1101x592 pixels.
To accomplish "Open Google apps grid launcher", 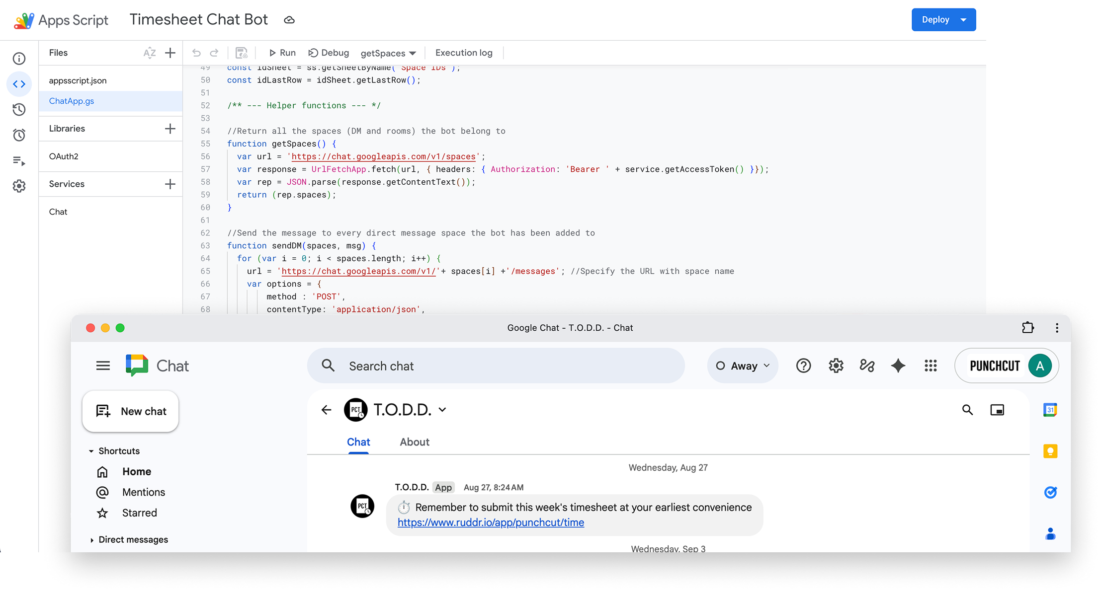I will coord(931,366).
